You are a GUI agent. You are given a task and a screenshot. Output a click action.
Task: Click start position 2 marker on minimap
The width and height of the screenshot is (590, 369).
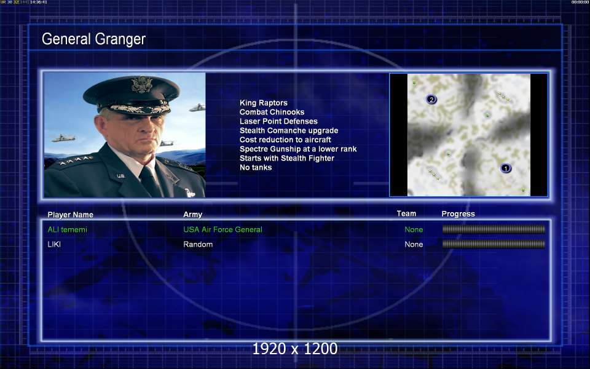[431, 100]
